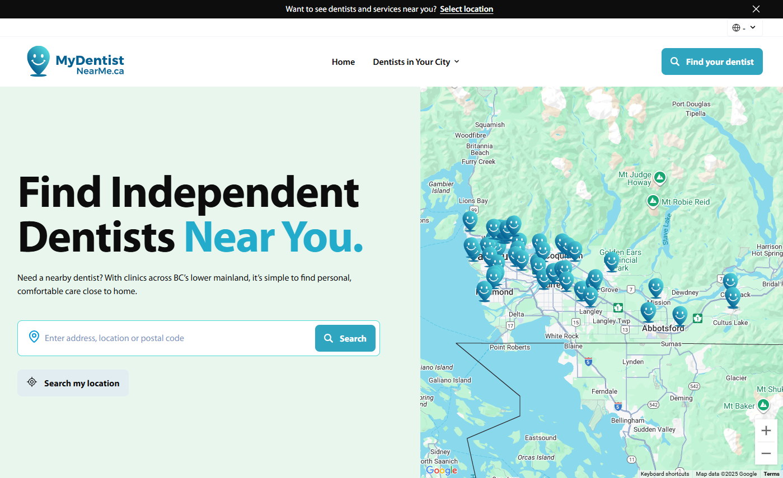
Task: Open the globe language selector
Action: (x=744, y=27)
